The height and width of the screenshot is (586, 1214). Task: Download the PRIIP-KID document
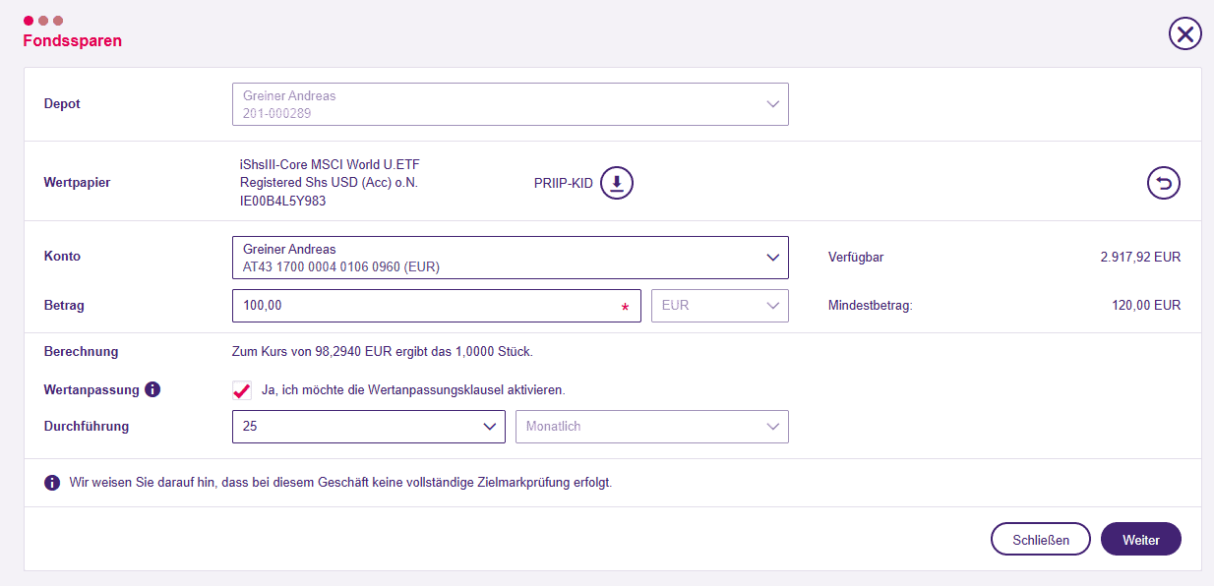click(x=617, y=183)
